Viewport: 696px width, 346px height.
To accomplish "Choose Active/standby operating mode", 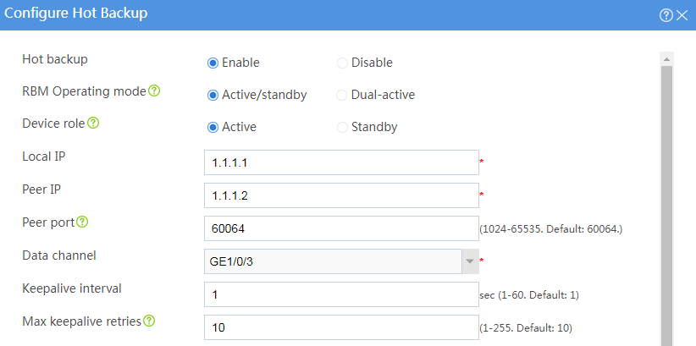I will click(213, 95).
